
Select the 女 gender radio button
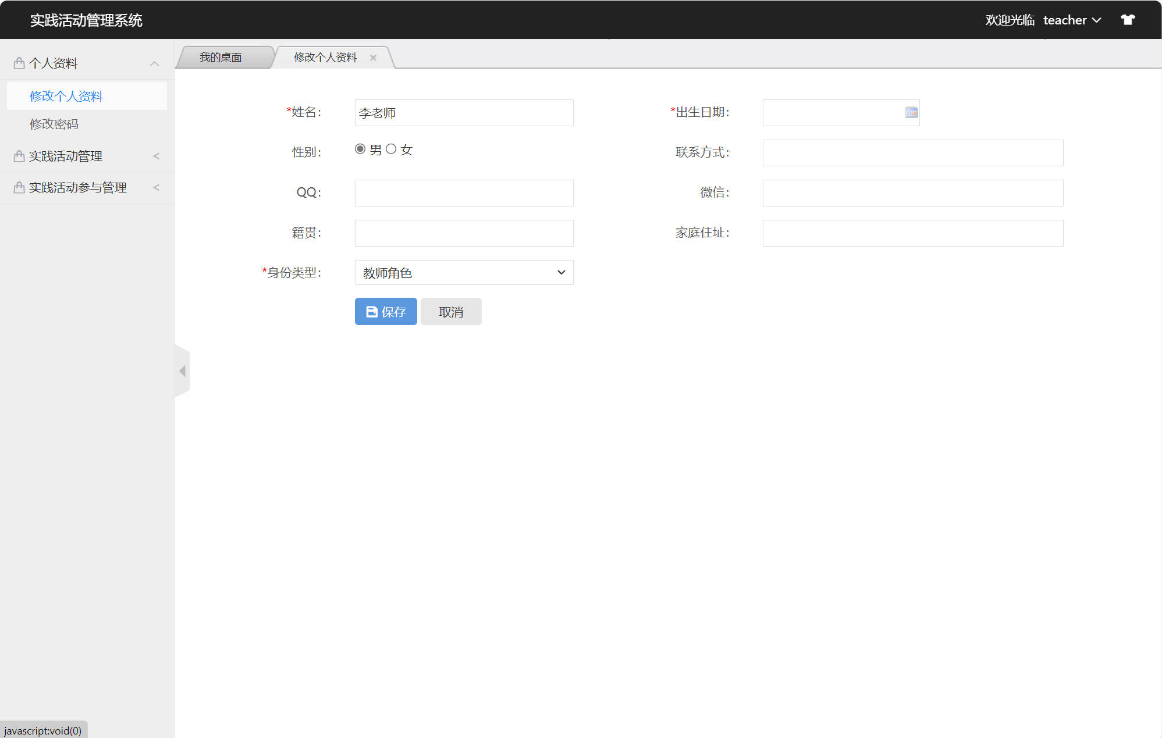(x=392, y=149)
